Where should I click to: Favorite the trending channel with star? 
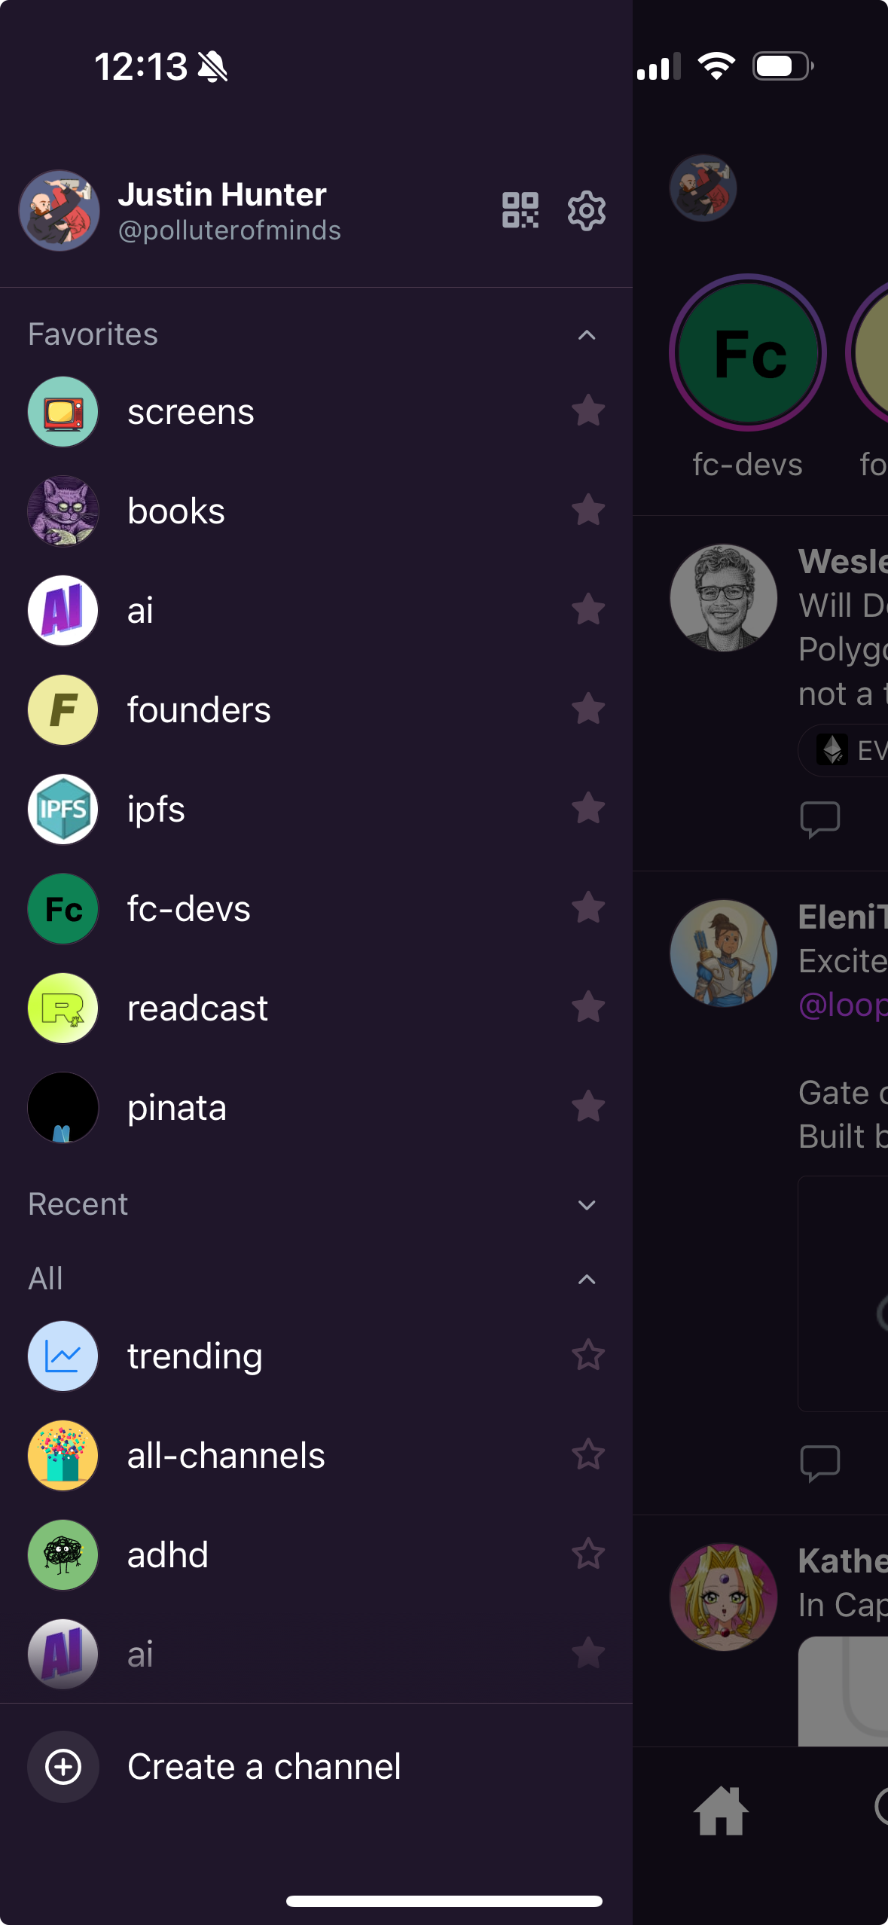pos(588,1356)
